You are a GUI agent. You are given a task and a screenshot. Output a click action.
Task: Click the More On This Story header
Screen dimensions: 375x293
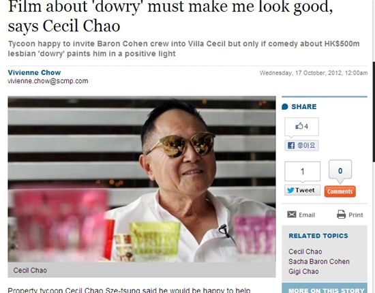click(x=325, y=289)
